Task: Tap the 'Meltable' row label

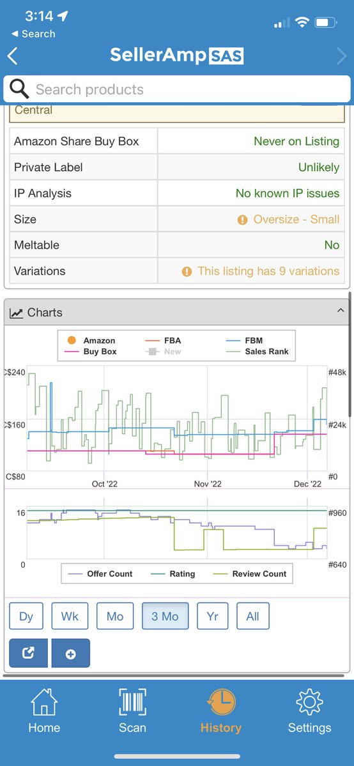Action: pyautogui.click(x=36, y=245)
